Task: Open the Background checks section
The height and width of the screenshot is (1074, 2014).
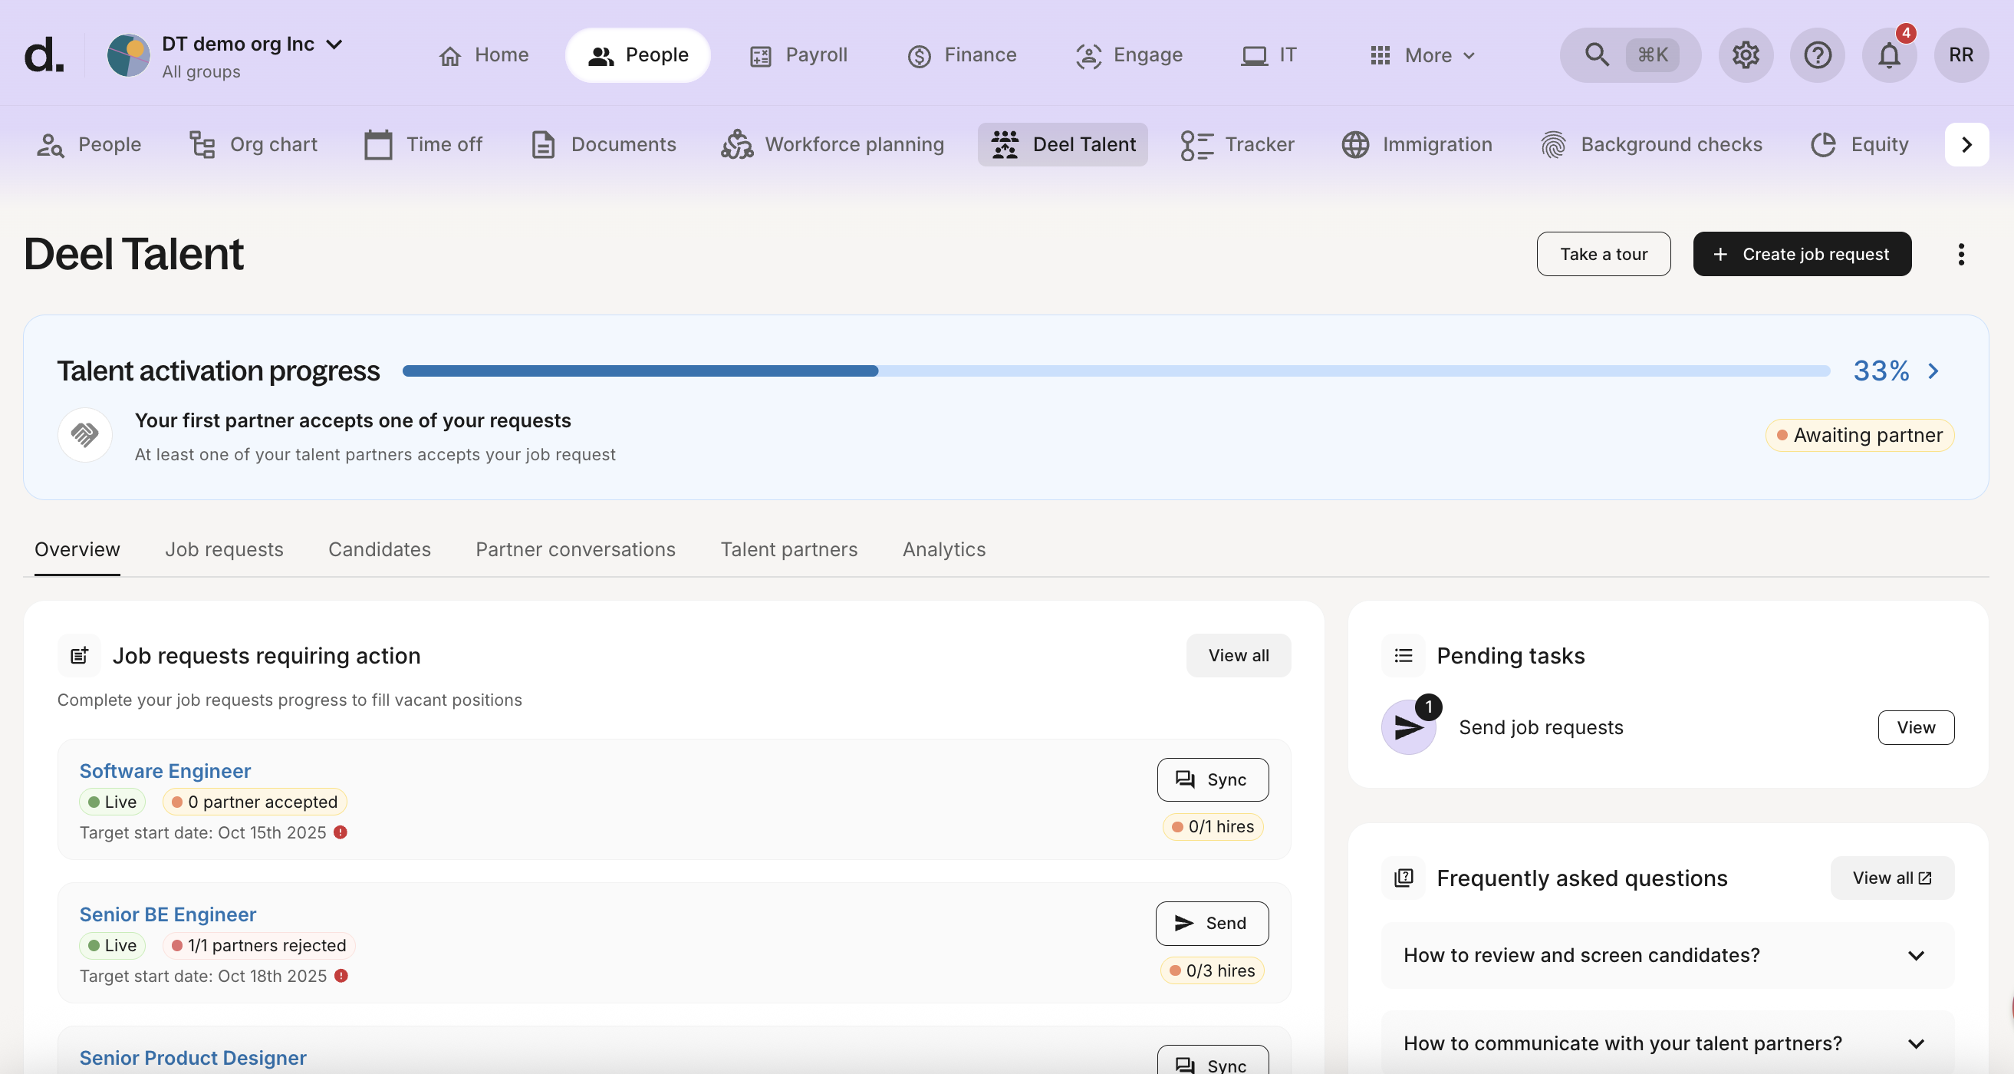Action: tap(1651, 144)
